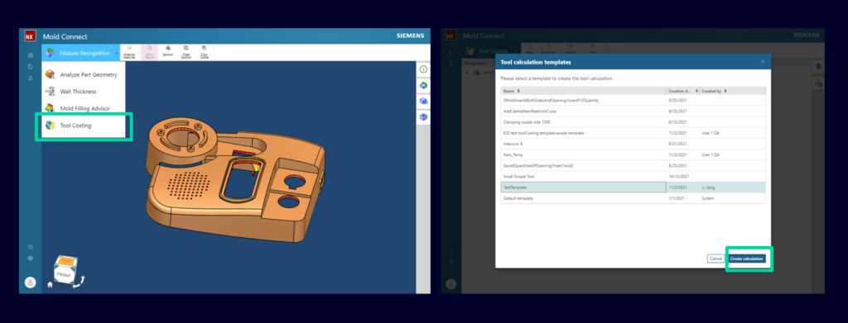Click the open folder icon in left sidebar
Viewport: 848px width, 323px height.
point(31,67)
